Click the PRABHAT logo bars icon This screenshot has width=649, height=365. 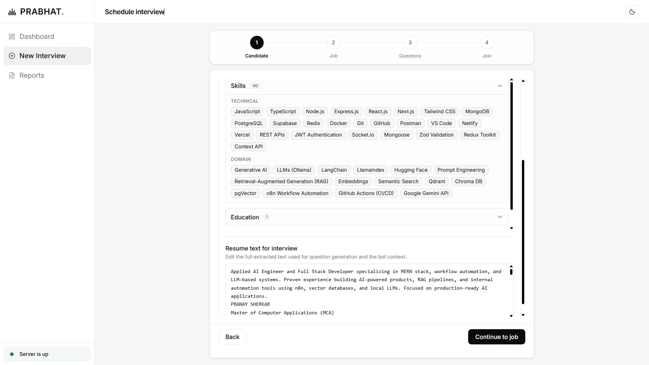pyautogui.click(x=12, y=12)
